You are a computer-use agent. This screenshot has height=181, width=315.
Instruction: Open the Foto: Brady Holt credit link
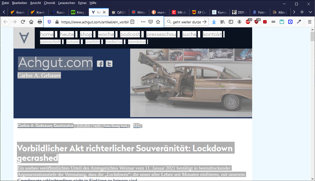pyautogui.click(x=116, y=126)
